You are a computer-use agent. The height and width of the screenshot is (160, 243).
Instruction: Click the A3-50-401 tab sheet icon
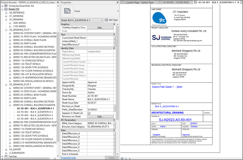[x=196, y=2]
